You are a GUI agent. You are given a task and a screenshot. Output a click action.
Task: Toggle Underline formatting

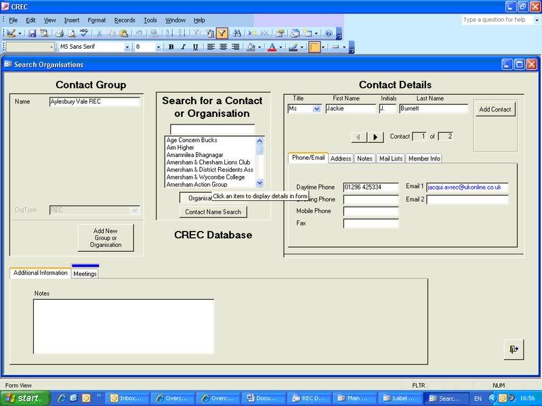(x=195, y=47)
